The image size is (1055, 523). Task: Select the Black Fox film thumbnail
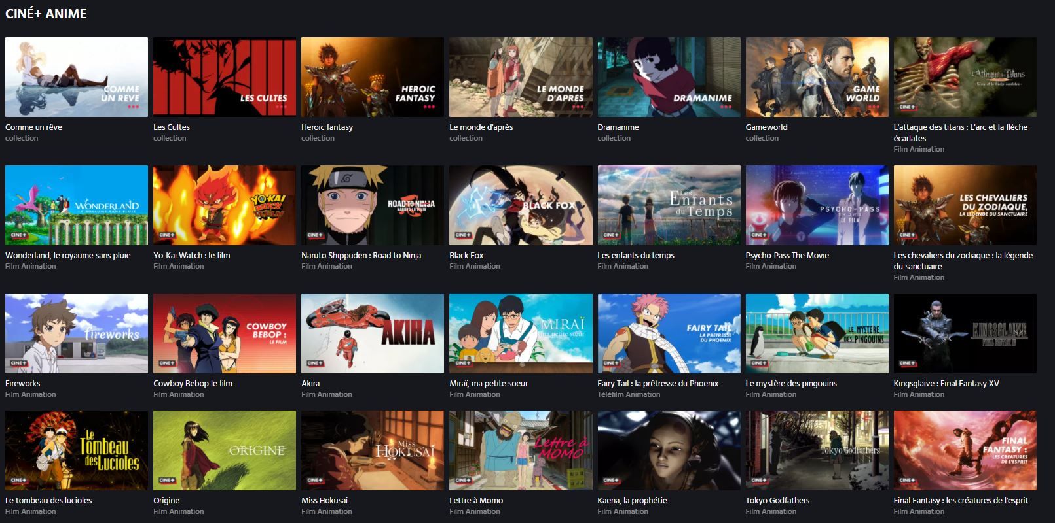tap(521, 205)
